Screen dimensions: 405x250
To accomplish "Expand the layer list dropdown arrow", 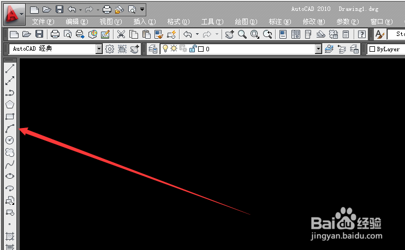I will pyautogui.click(x=318, y=48).
